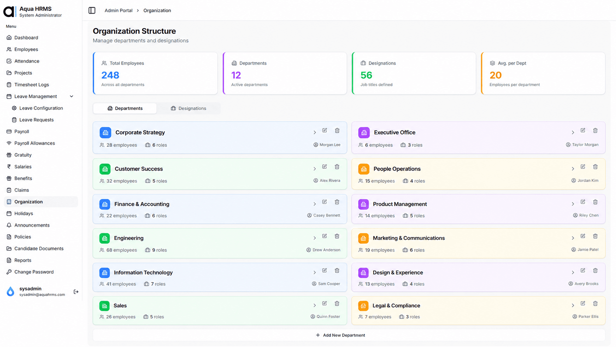
Task: Click the Customer Success department icon
Action: coord(105,169)
